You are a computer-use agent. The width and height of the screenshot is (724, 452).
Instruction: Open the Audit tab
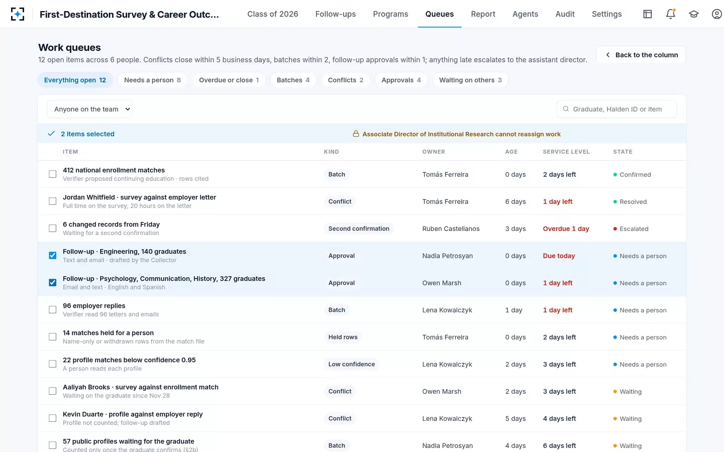[x=565, y=14]
